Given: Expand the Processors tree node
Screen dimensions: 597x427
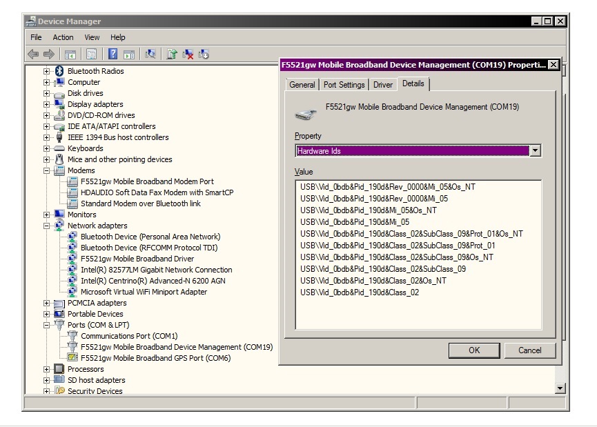Looking at the screenshot, I should [x=47, y=369].
